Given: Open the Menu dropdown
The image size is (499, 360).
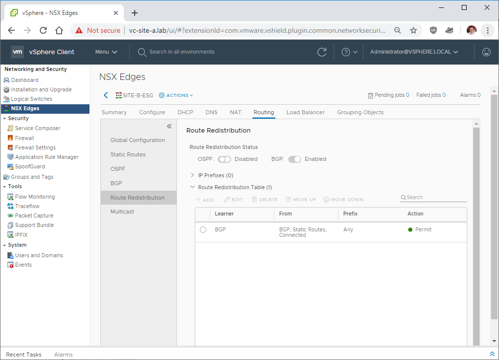Looking at the screenshot, I should pos(106,52).
